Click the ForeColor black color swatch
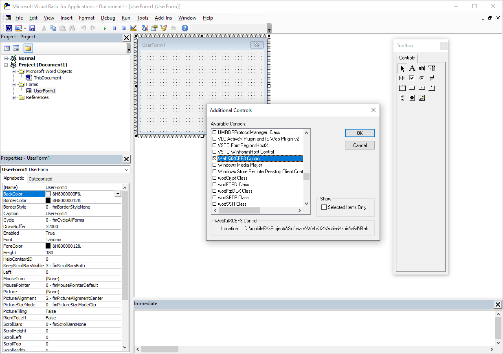The height and width of the screenshot is (354, 503). 48,246
